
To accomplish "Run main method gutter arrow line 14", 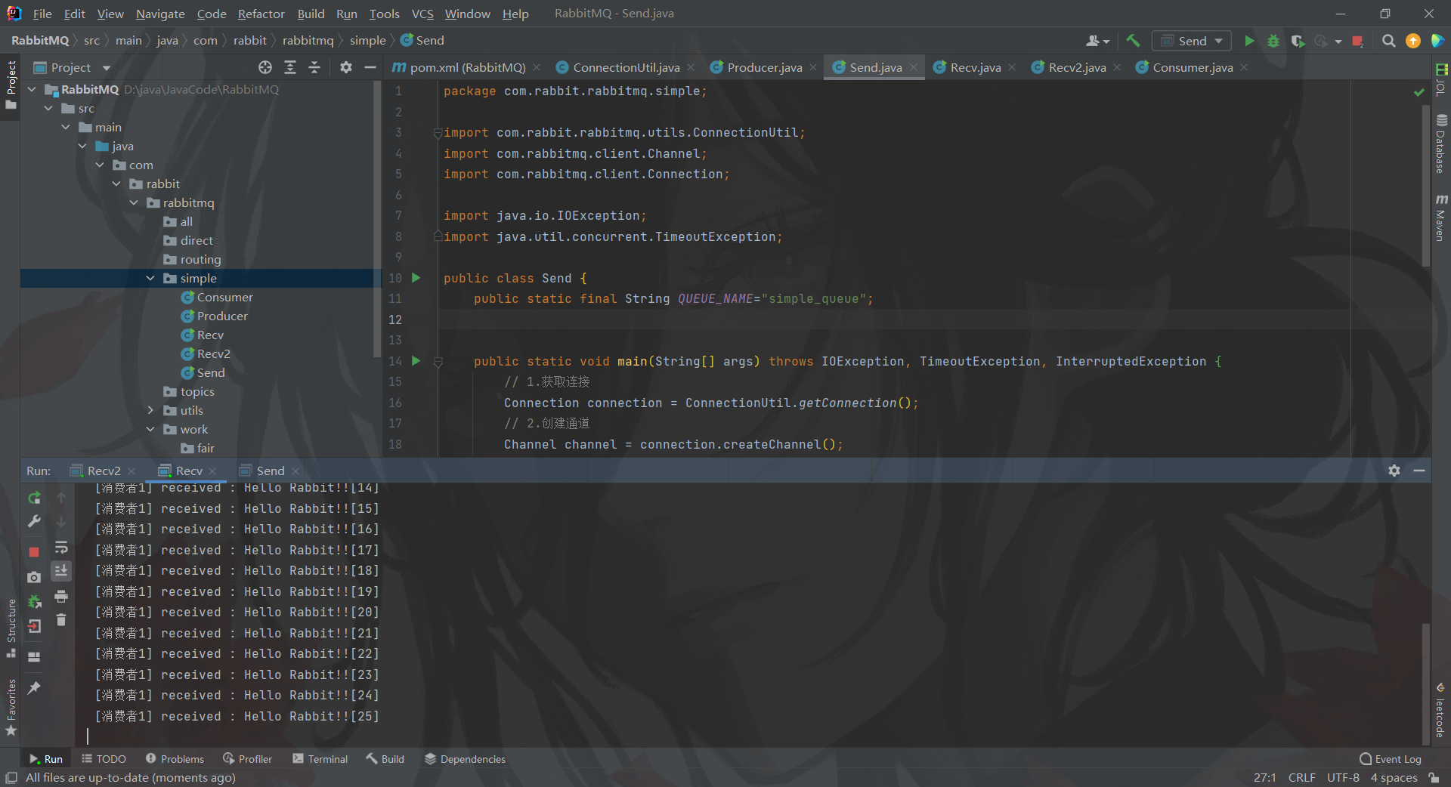I will point(416,361).
